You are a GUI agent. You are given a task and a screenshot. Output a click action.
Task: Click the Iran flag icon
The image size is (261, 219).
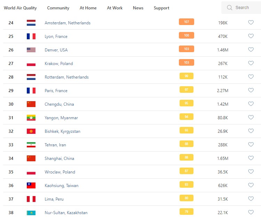click(31, 145)
